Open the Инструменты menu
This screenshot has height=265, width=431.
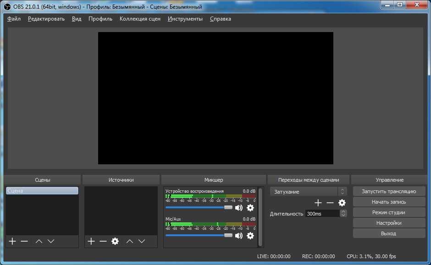pyautogui.click(x=185, y=19)
